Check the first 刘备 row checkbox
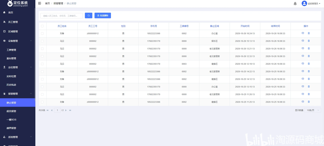Image resolution: width=324 pixels, height=146 pixels. click(x=42, y=33)
